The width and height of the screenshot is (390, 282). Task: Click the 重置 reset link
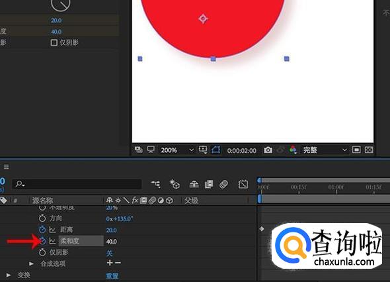pyautogui.click(x=112, y=275)
